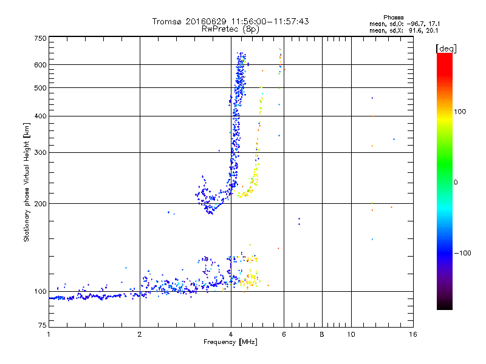Screen dimensions: 486x364
Task: Click the '[deg]' colorbar unit label
Action: (x=446, y=49)
